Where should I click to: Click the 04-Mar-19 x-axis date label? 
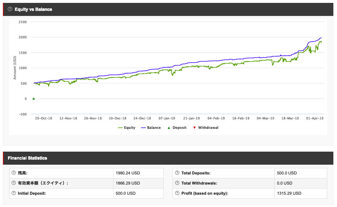point(265,118)
